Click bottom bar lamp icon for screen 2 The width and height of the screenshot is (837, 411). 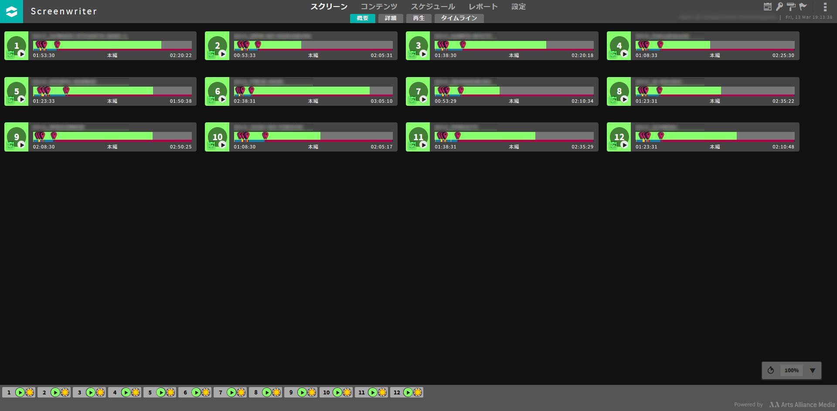tap(65, 392)
